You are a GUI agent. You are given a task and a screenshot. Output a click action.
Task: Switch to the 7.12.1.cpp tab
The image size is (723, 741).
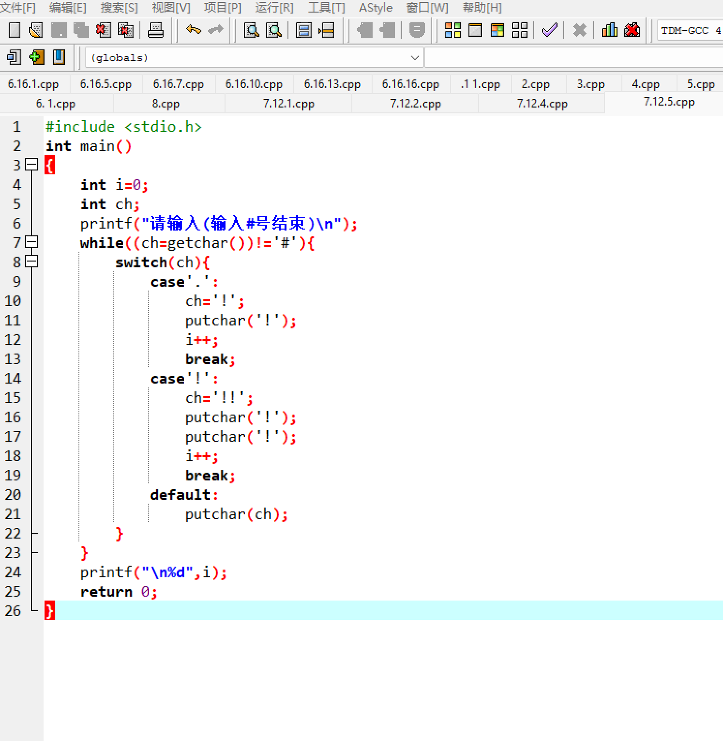coord(289,103)
